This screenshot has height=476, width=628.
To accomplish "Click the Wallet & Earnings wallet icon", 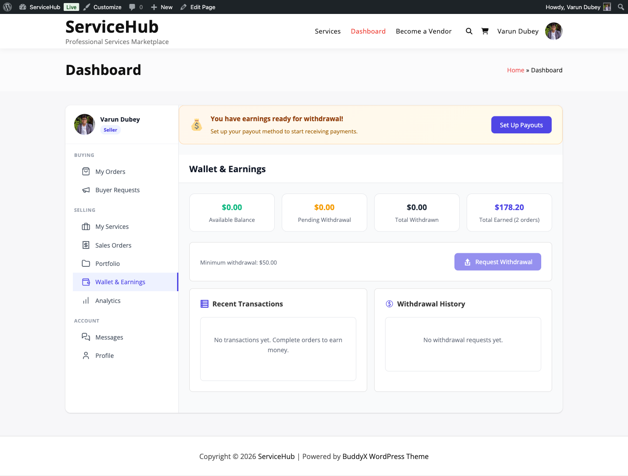I will click(86, 282).
